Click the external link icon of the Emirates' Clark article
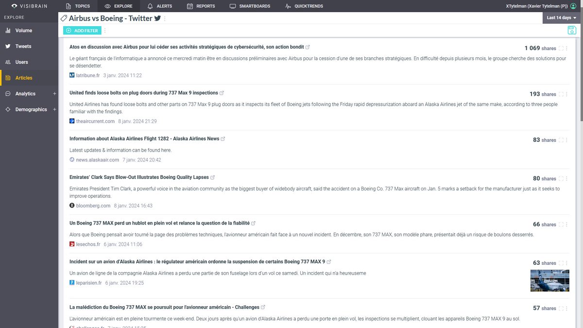Screen dimensions: 583x328 [213, 177]
